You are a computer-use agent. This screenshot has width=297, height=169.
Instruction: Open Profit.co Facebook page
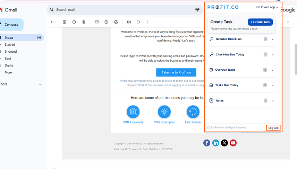click(x=207, y=143)
